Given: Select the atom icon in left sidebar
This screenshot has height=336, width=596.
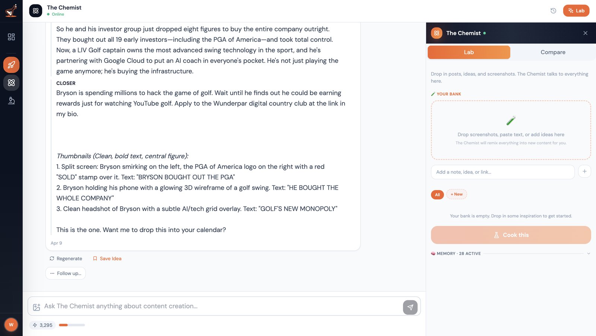Looking at the screenshot, I should (11, 83).
